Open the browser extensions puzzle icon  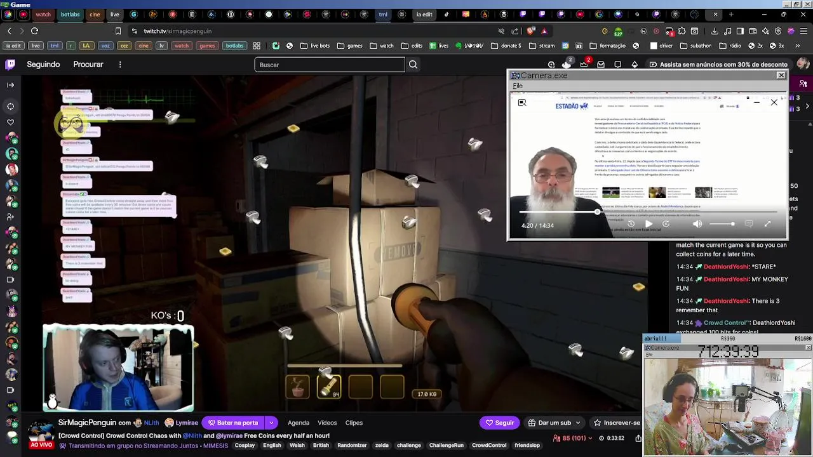(682, 30)
